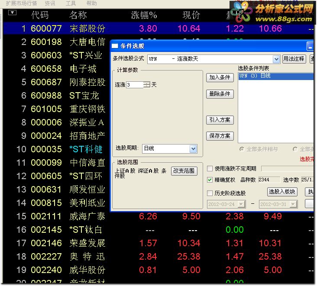317x286 pixels.
Task: Open the 工具 menu
Action: pos(71,3)
